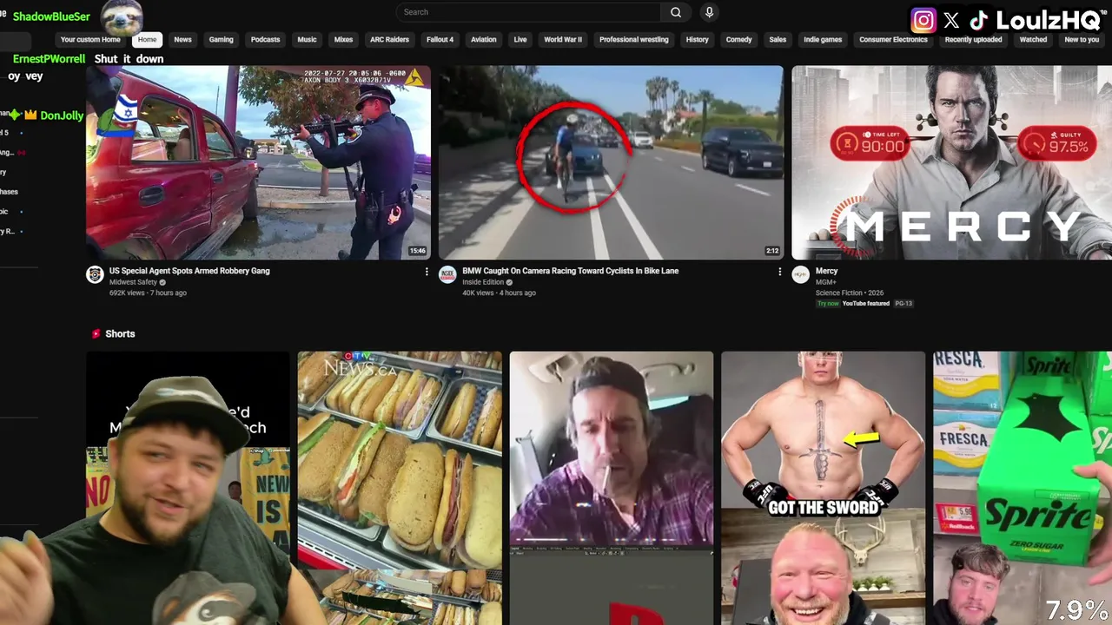This screenshot has height=625, width=1112.
Task: Select the Mixes filter chip
Action: click(x=343, y=40)
